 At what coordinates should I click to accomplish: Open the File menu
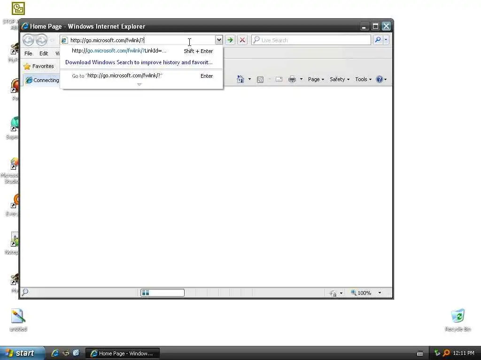point(28,53)
